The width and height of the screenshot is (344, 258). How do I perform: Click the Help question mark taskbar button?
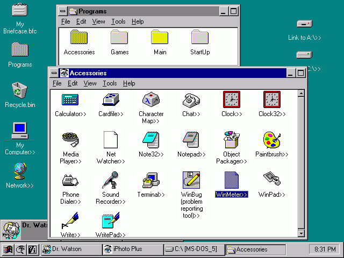click(33, 249)
